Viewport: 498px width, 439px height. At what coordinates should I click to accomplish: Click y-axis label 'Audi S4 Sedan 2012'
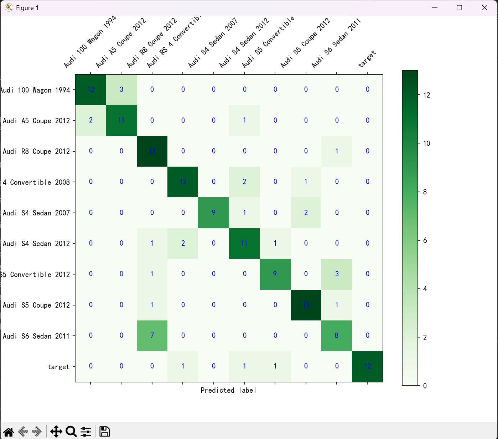(x=36, y=244)
